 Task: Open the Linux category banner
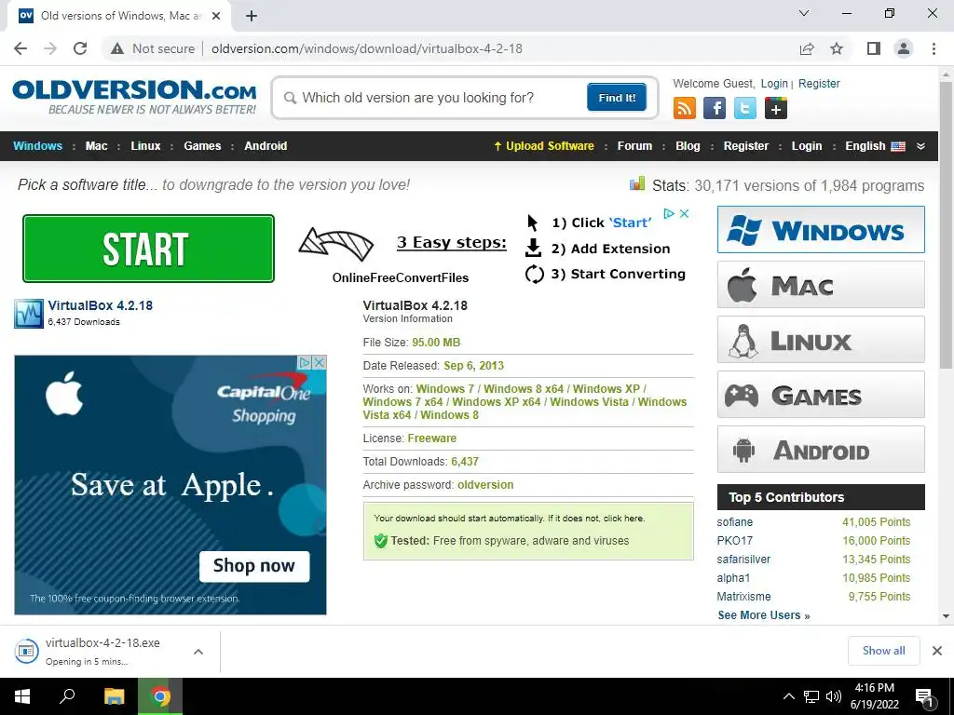[x=821, y=339]
